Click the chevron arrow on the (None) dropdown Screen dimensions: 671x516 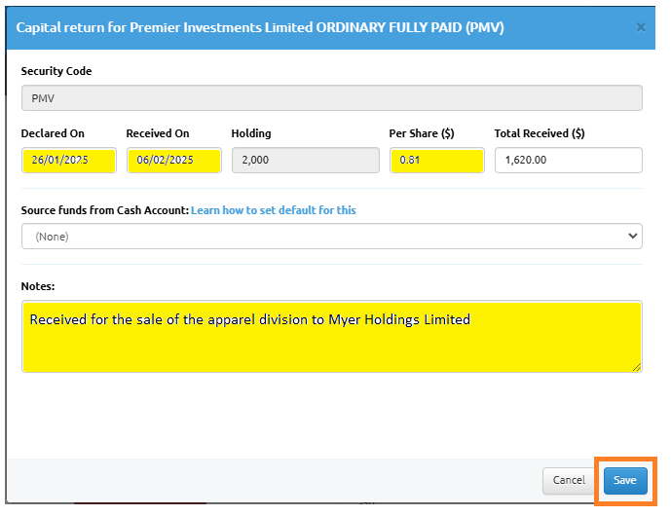point(632,236)
